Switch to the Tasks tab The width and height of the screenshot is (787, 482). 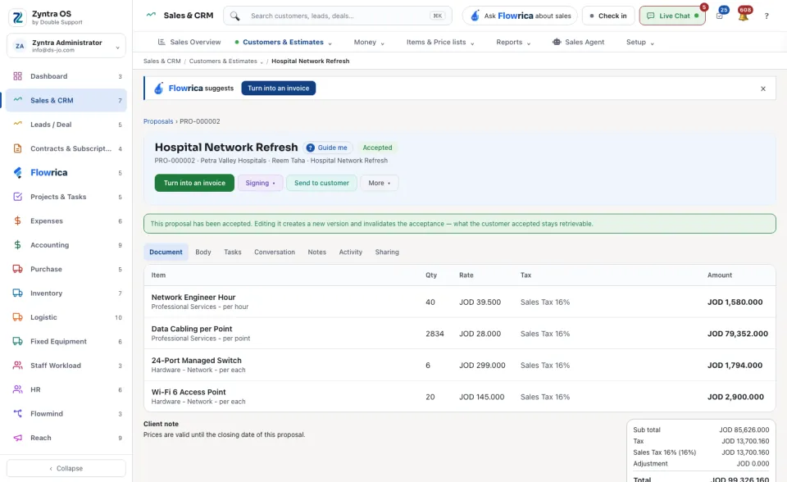[232, 252]
